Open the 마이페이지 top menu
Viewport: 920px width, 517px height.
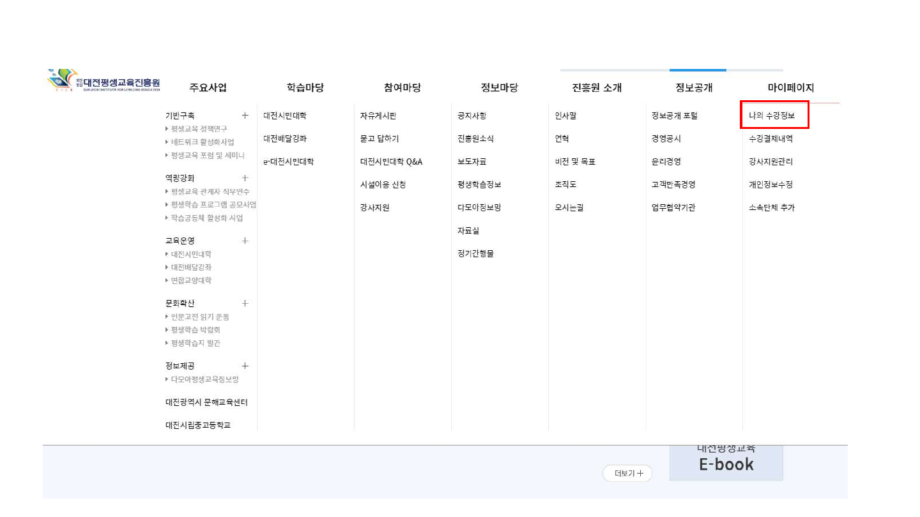[x=790, y=88]
